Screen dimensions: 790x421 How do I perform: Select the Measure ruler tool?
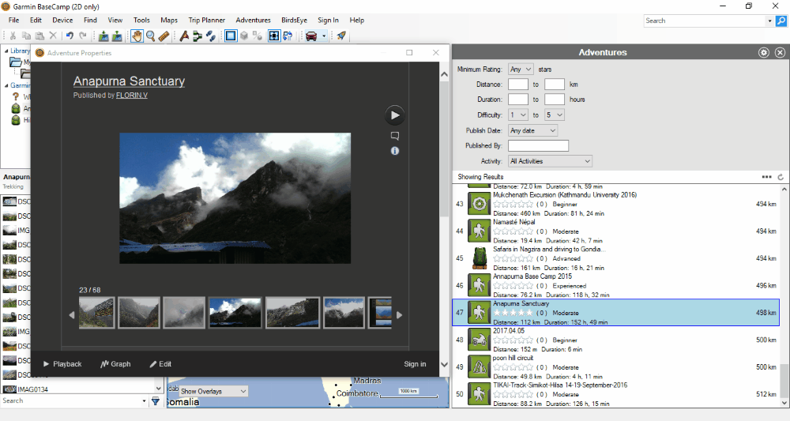[x=164, y=36]
